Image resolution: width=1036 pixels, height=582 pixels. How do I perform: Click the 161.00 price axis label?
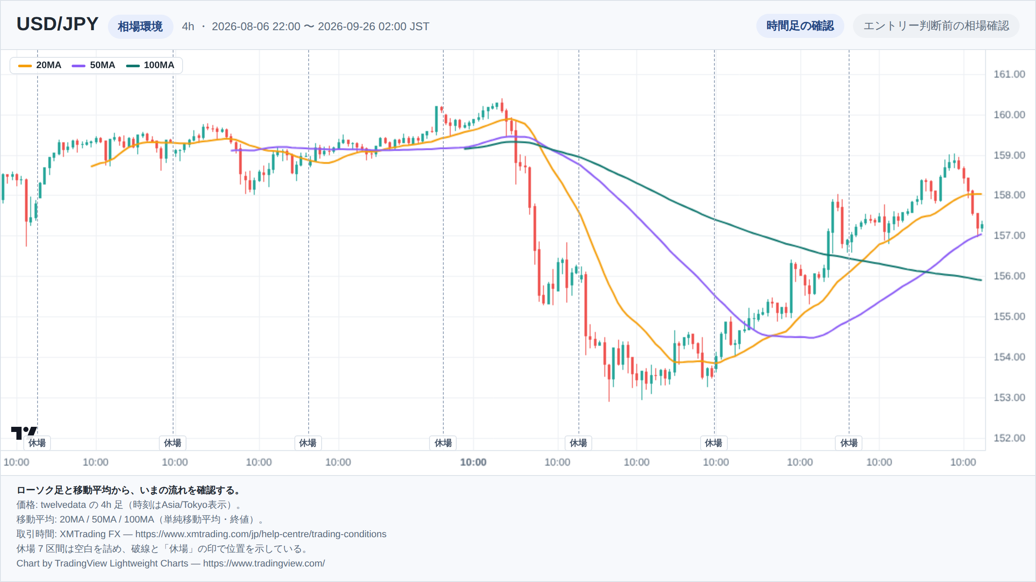pyautogui.click(x=1009, y=74)
